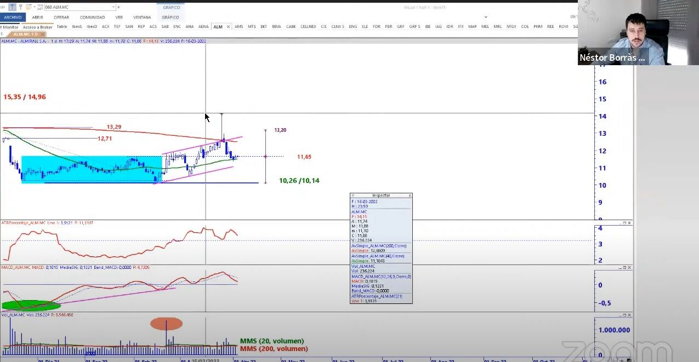
Task: Switch to the NTGY tab
Action: click(512, 26)
